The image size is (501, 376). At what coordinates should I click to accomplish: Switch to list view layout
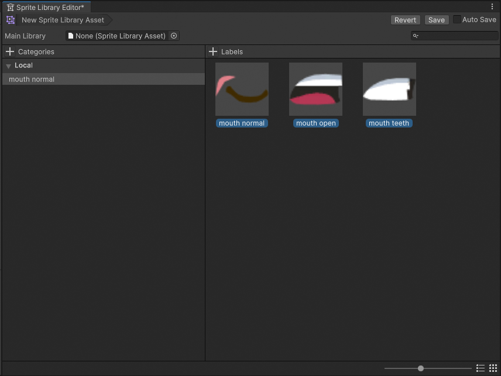tap(481, 368)
